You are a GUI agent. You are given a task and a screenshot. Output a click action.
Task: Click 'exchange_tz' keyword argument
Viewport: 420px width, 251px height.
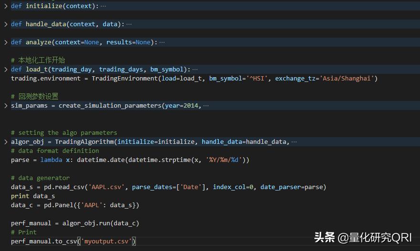coord(295,79)
